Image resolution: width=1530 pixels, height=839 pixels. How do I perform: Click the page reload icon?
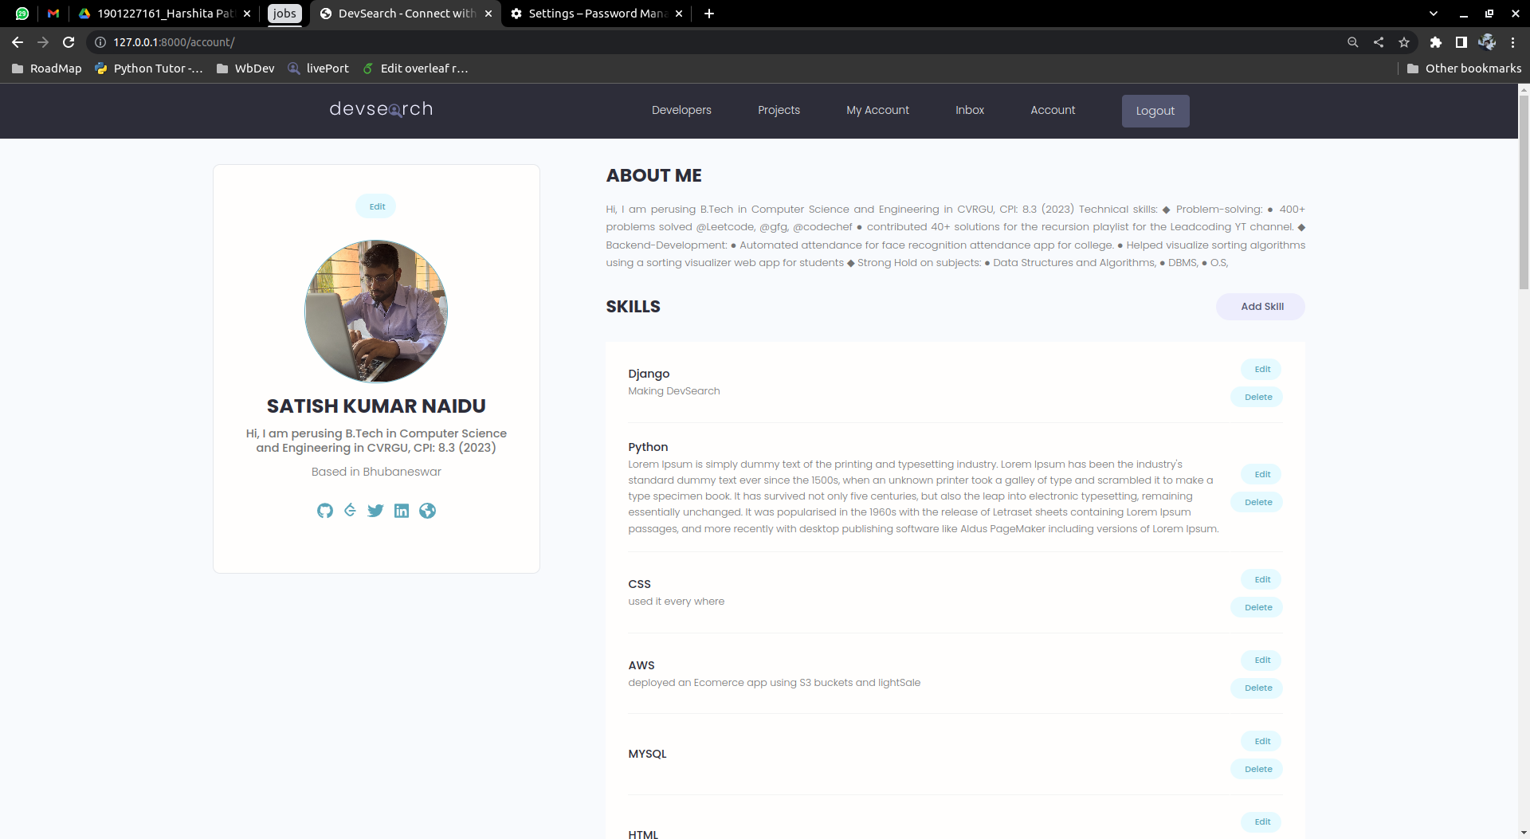tap(69, 42)
